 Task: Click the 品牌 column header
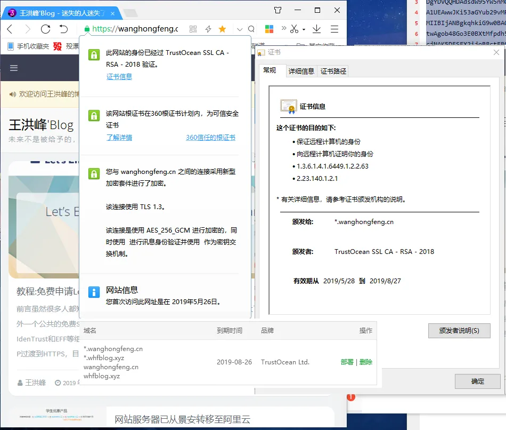tap(267, 330)
